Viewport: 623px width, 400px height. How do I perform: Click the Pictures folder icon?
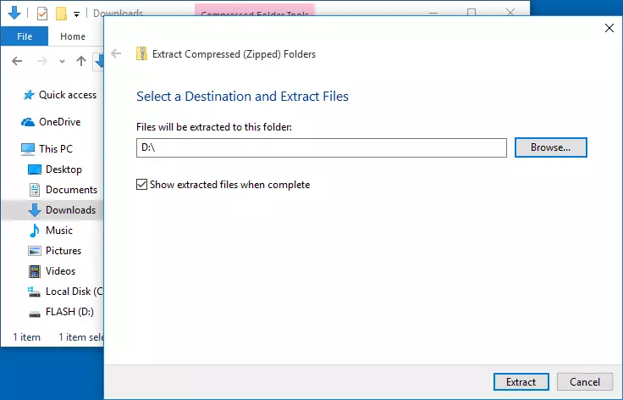(x=35, y=251)
